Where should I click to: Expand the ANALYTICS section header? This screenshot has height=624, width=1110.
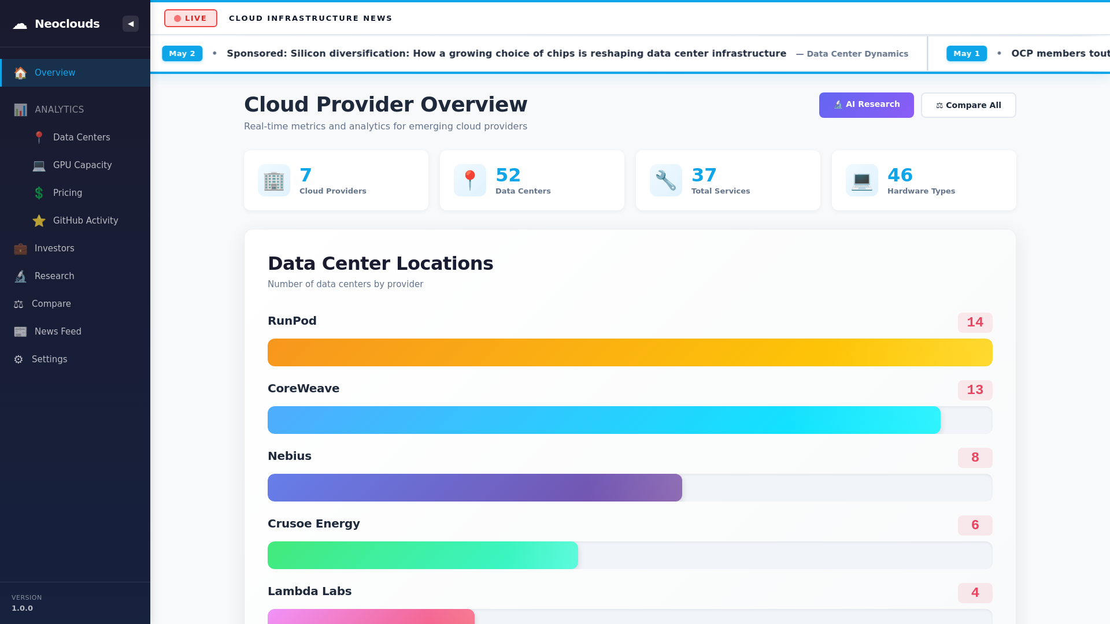click(75, 110)
